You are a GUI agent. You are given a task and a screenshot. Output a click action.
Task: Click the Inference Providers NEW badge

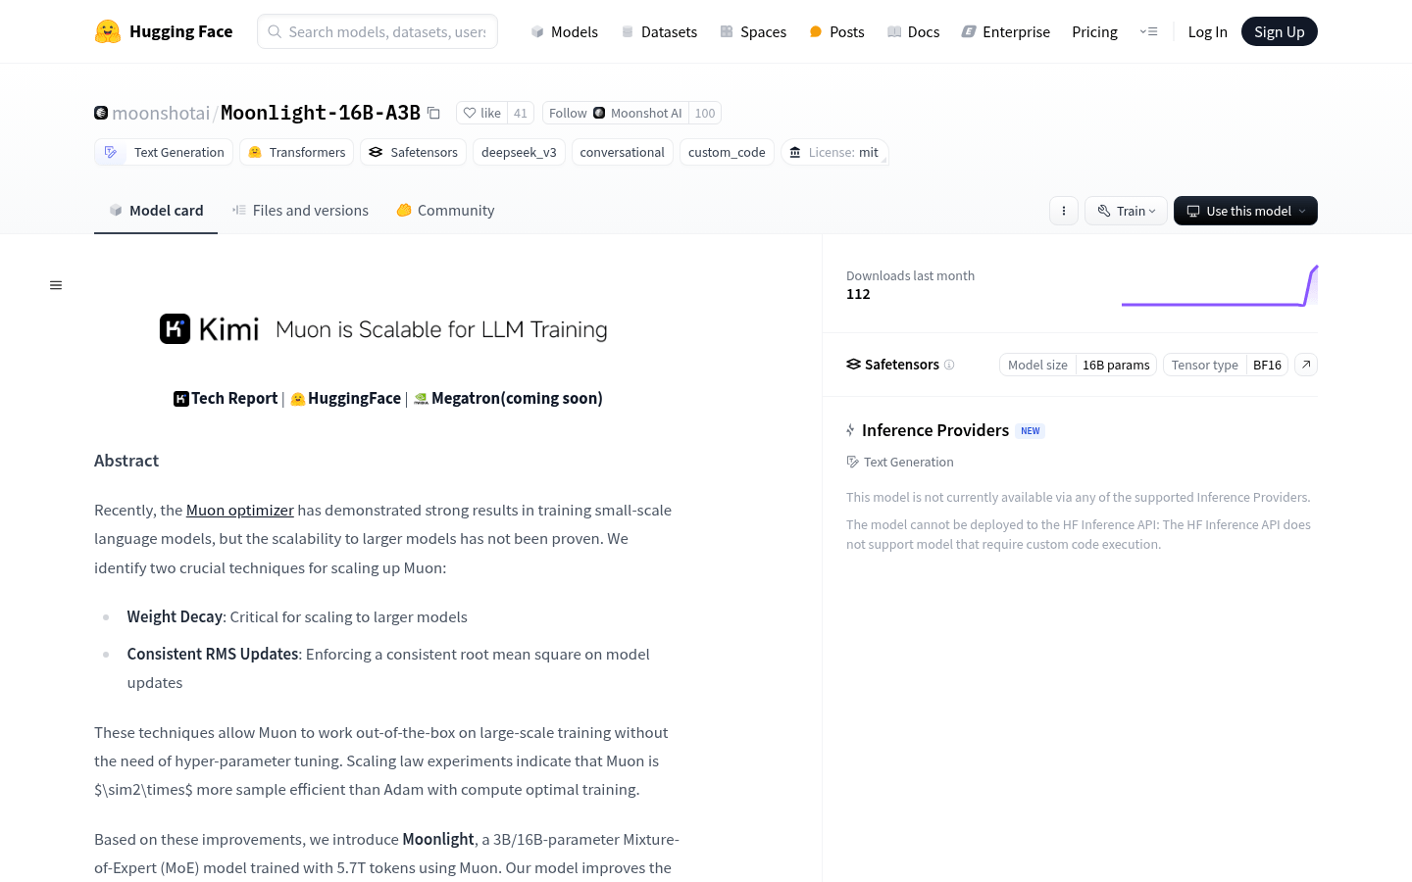1031,430
